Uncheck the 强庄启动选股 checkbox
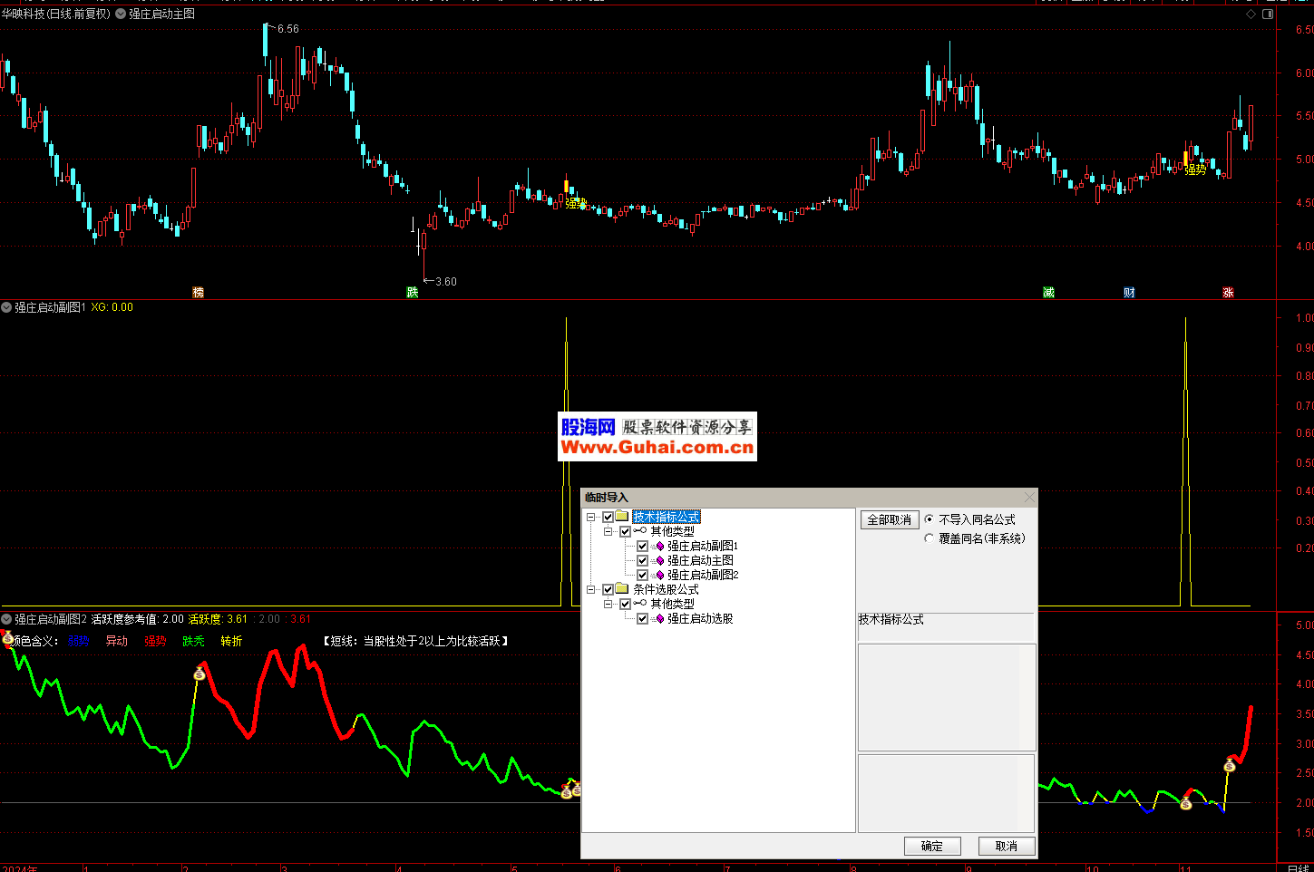The image size is (1314, 872). pos(642,619)
